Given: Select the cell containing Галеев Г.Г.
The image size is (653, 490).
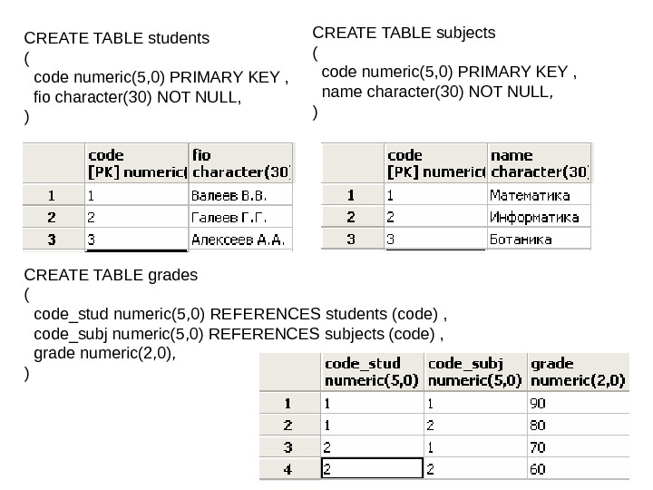Looking at the screenshot, I should click(240, 218).
